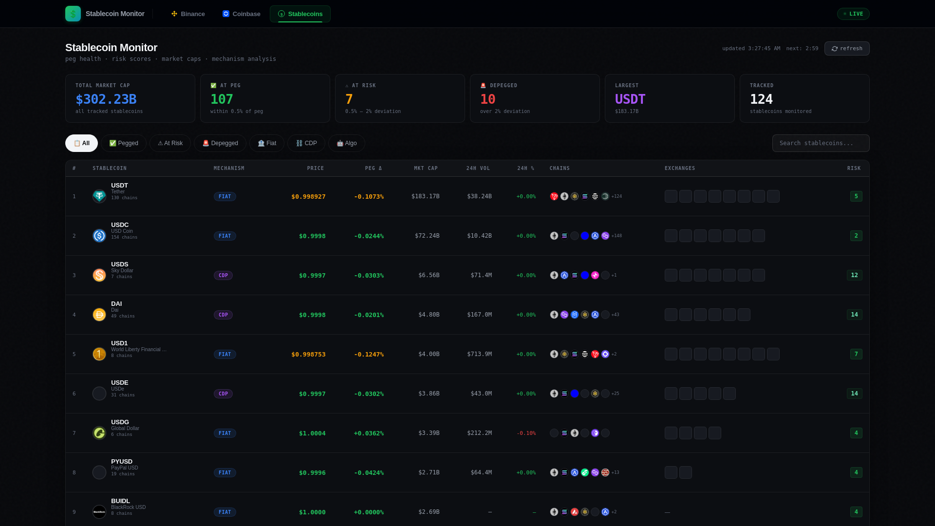
Task: Select the Stablecoins tab
Action: pyautogui.click(x=300, y=14)
